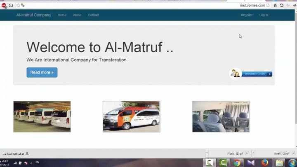
Task: Go to the Contact page
Action: point(93,15)
